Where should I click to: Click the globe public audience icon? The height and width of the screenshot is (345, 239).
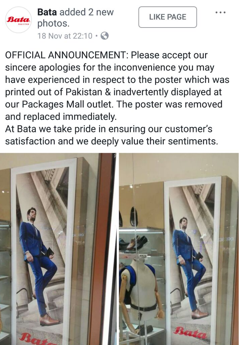[x=104, y=36]
